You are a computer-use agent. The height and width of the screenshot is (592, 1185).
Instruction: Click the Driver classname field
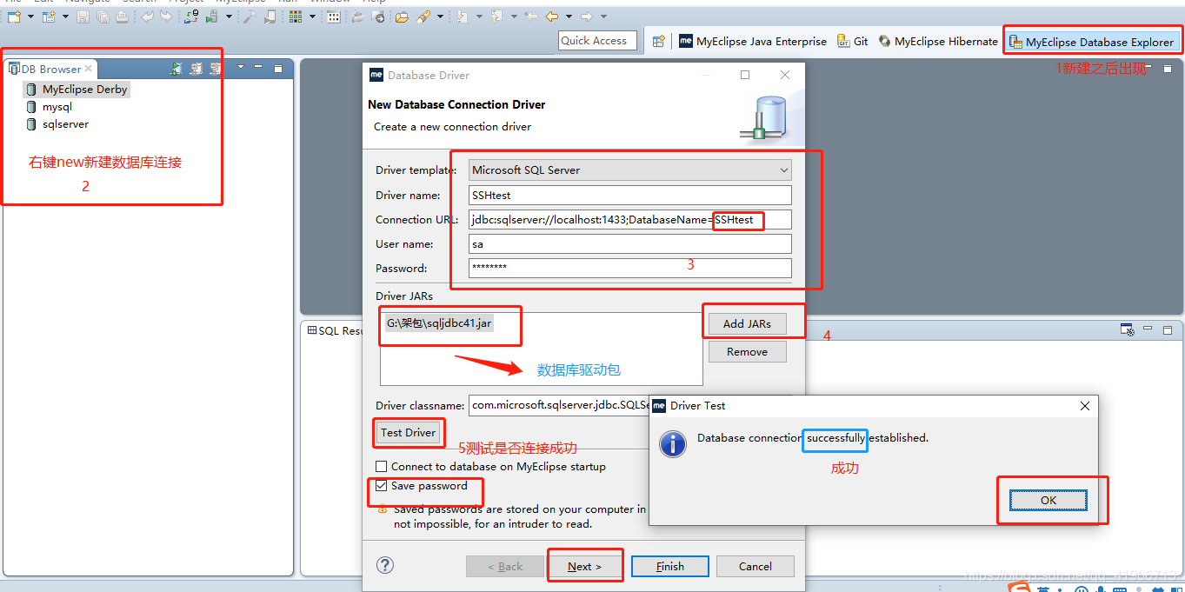[560, 405]
